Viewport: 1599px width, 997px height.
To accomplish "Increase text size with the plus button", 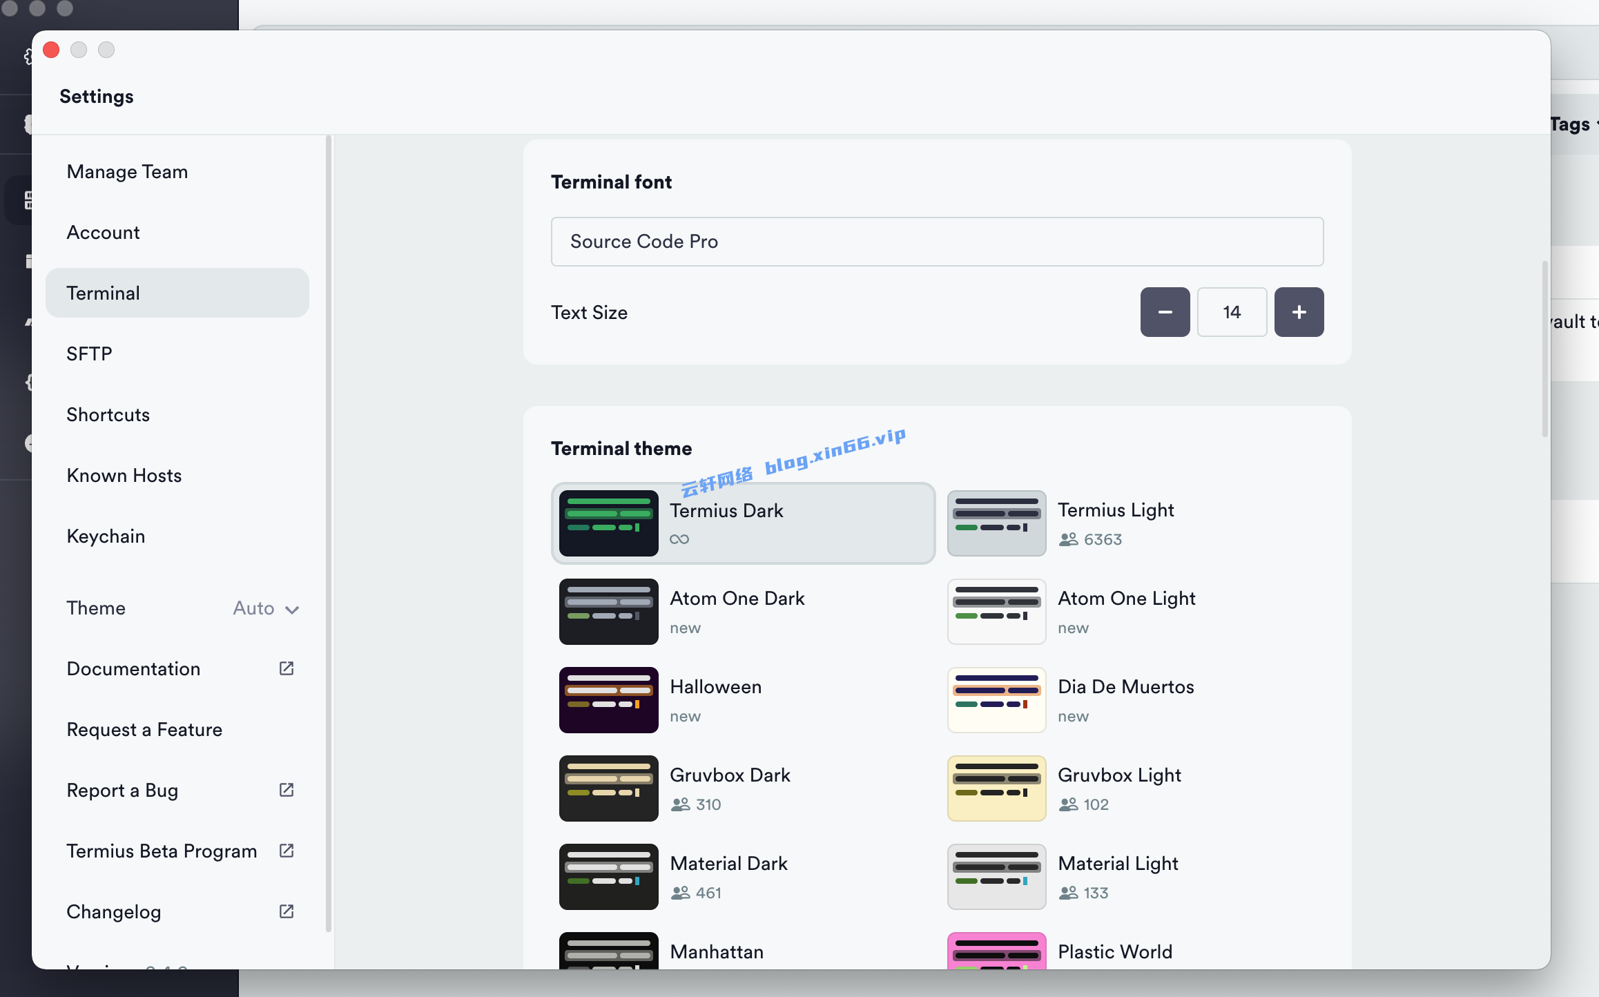I will (1299, 312).
